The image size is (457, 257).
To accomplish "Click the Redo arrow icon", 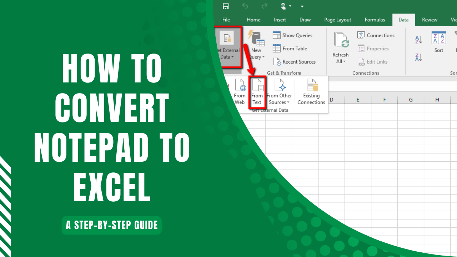I will pos(264,6).
